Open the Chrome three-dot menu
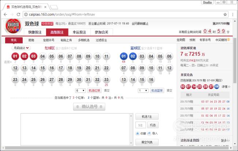 click(x=233, y=14)
